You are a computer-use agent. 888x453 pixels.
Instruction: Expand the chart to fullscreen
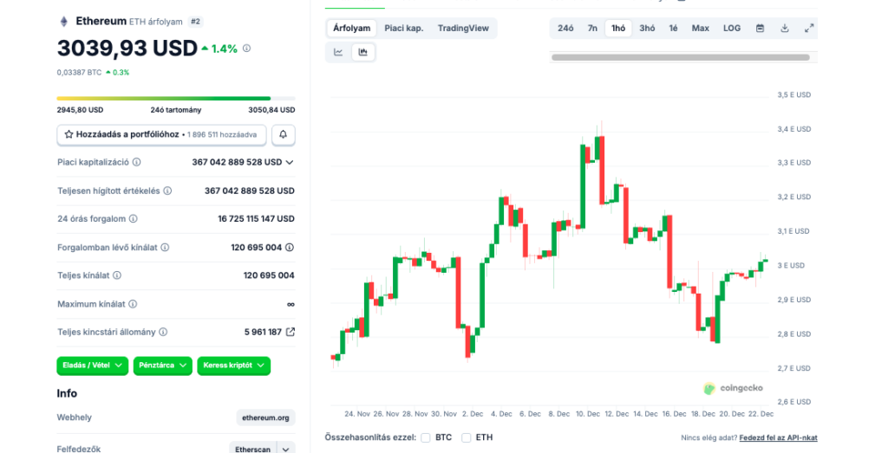[808, 29]
